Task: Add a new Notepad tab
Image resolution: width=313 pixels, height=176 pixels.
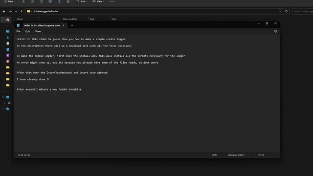Action: (x=72, y=25)
